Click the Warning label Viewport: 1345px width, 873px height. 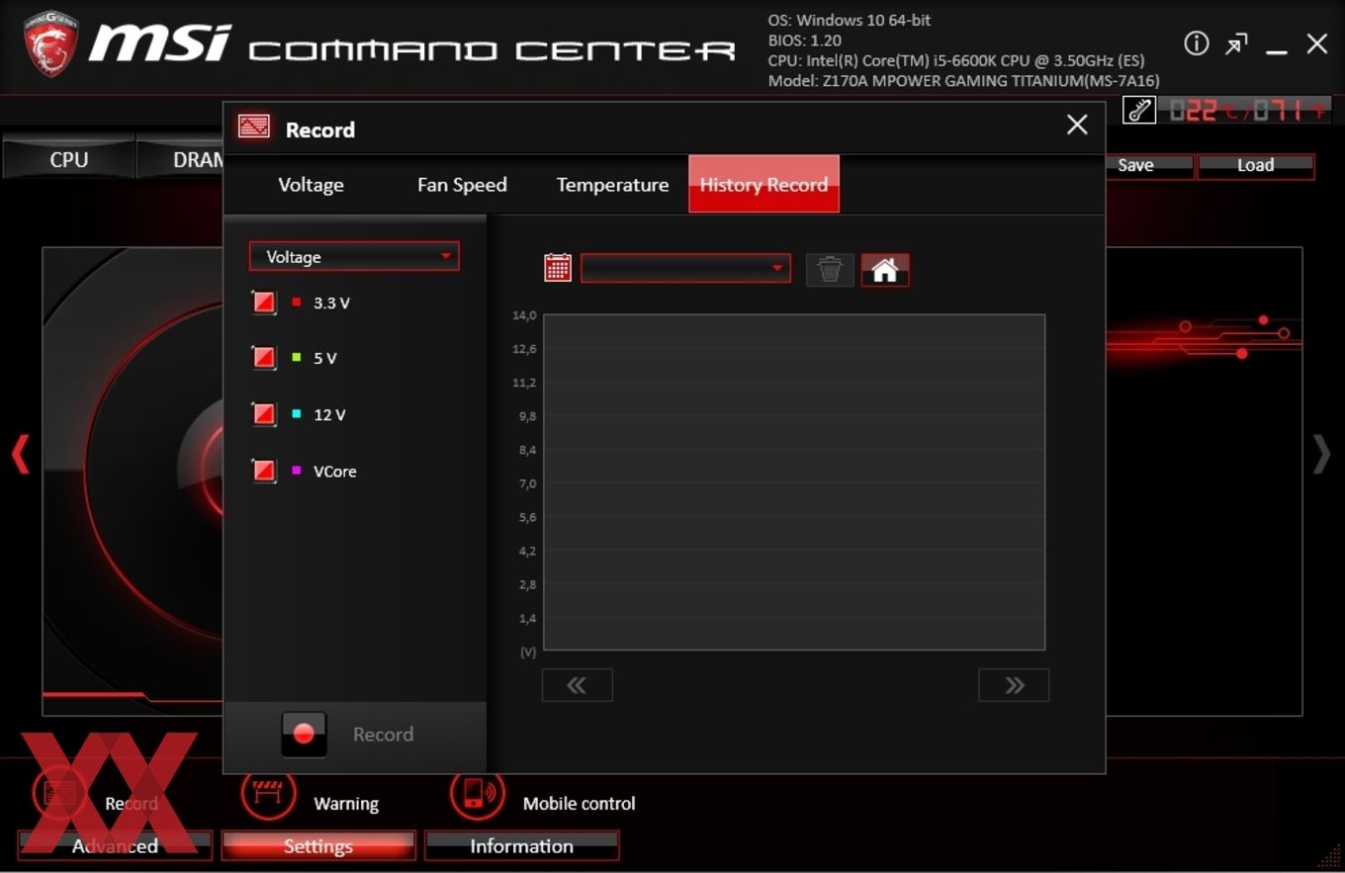click(346, 804)
